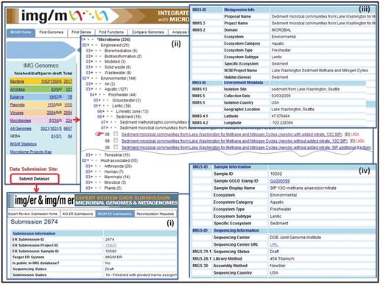Open the Eukarya genomes link
This screenshot has width=383, height=287.
coord(17,97)
